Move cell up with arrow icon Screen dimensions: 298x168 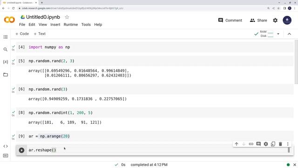(x=237, y=144)
